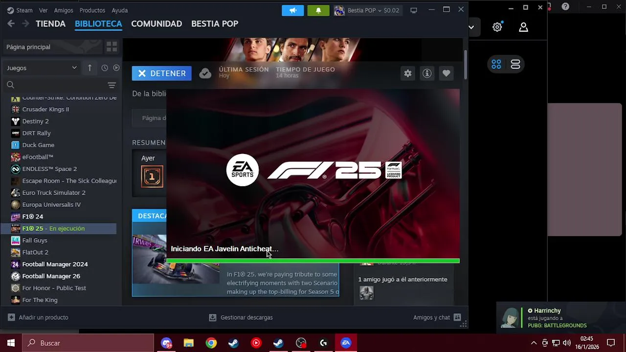
Task: Open the achievement thumbnail under Ayer
Action: 152,176
